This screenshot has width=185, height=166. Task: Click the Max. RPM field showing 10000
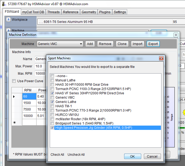pos(40,74)
